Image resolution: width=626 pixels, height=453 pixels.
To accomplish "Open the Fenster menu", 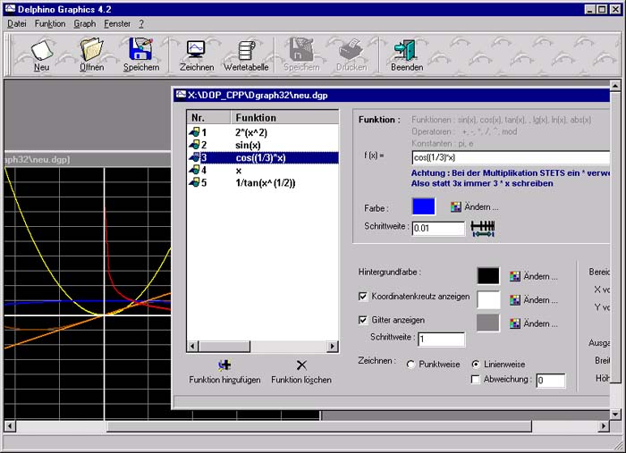I will point(117,24).
